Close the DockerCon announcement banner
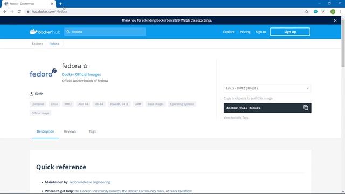Screen dimensions: 345x194 [335, 20]
